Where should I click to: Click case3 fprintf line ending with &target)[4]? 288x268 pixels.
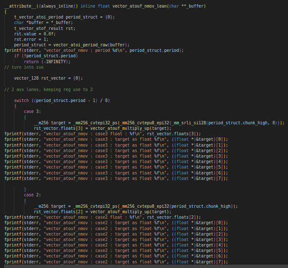click(116, 162)
